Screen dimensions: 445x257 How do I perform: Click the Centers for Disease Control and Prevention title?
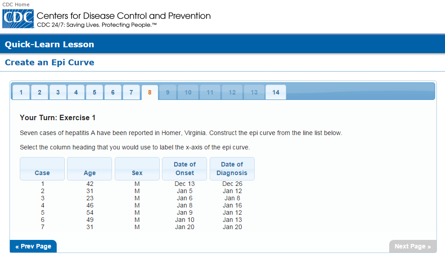click(x=124, y=16)
